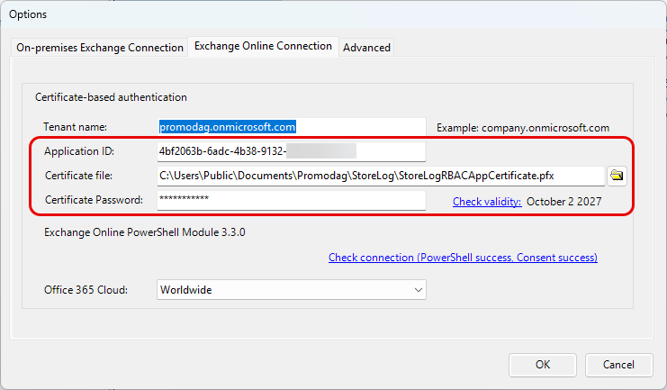667x390 pixels.
Task: Click the 'Exchange Online PowerShell Module 3.3.0' text
Action: pos(145,232)
